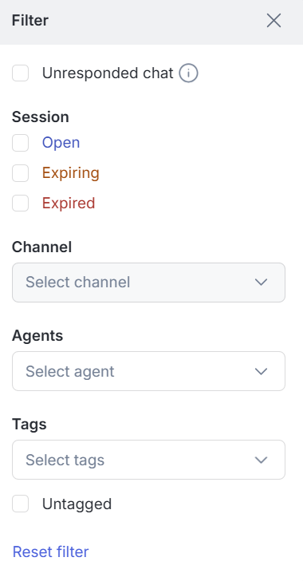Check the Untagged checkbox
303x581 pixels.
tap(21, 504)
